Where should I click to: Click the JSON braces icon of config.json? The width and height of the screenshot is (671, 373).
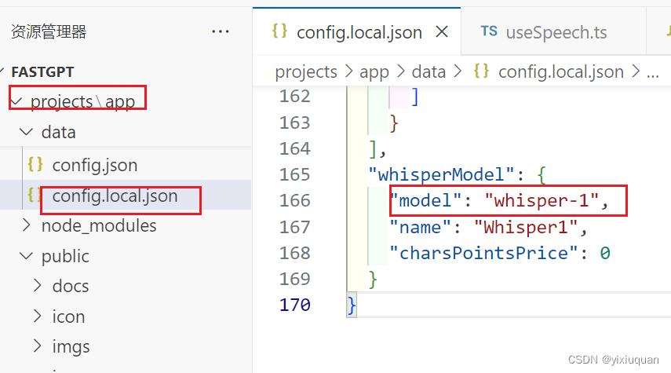pyautogui.click(x=35, y=164)
